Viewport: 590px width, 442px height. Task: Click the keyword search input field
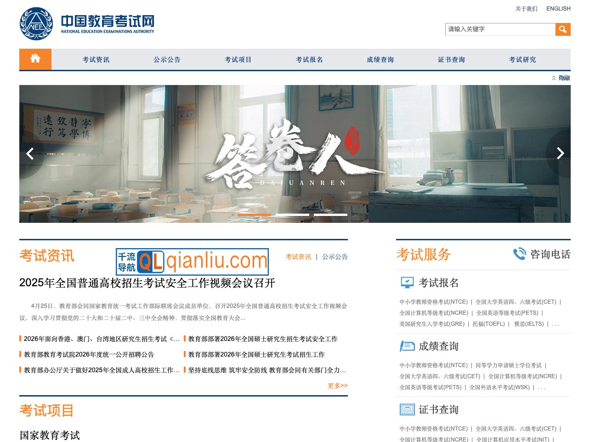pyautogui.click(x=499, y=29)
